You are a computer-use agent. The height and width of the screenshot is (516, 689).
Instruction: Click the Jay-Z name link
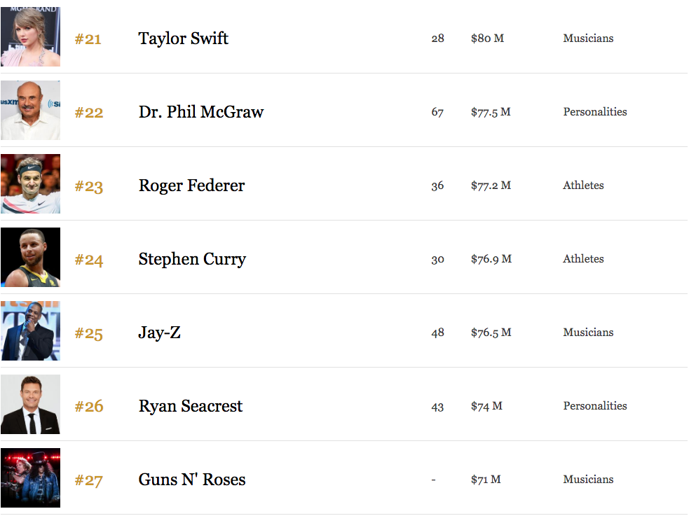click(x=160, y=333)
